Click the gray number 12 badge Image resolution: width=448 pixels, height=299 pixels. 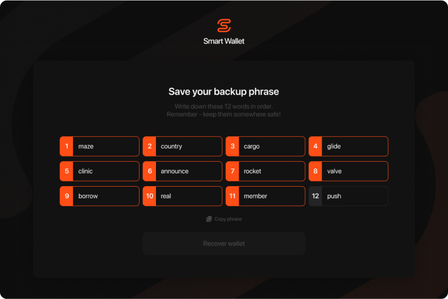315,196
